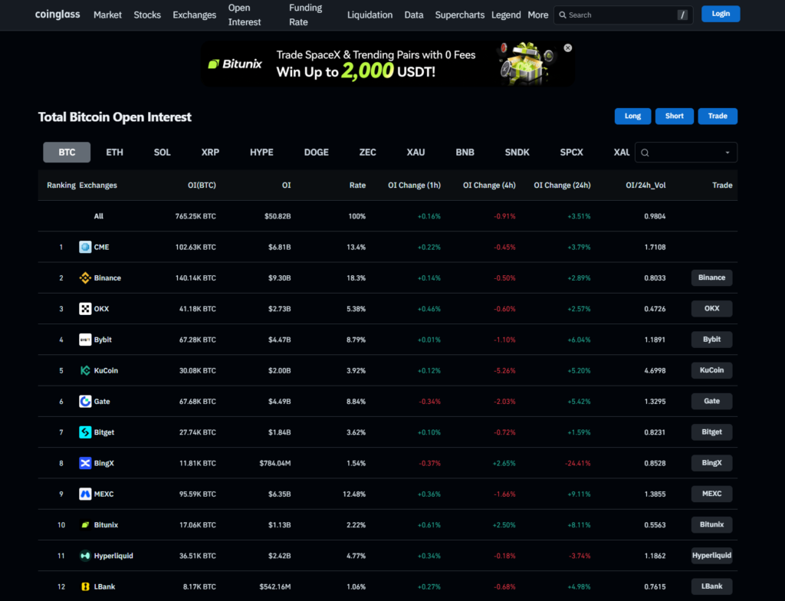Click the BingX exchange logo icon
Image resolution: width=785 pixels, height=601 pixels.
click(x=85, y=463)
